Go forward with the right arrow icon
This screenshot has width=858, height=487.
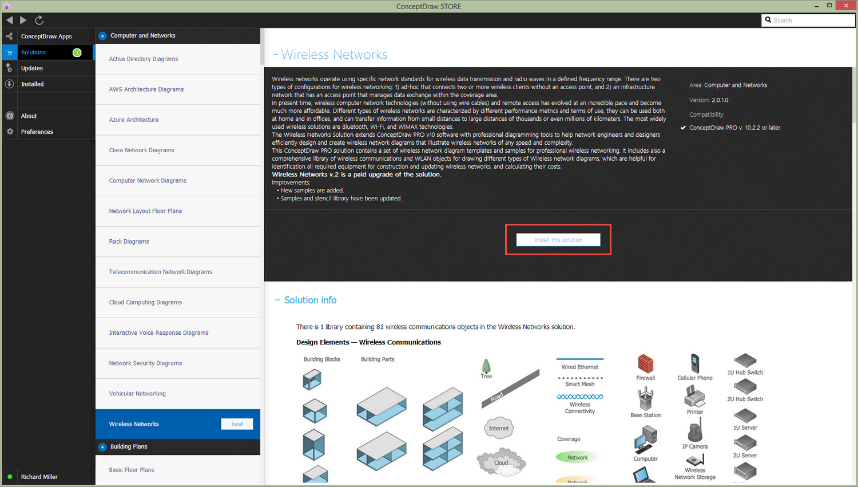pyautogui.click(x=23, y=20)
